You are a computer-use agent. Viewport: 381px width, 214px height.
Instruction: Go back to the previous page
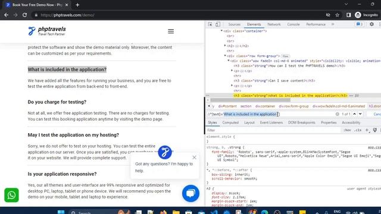click(7, 15)
